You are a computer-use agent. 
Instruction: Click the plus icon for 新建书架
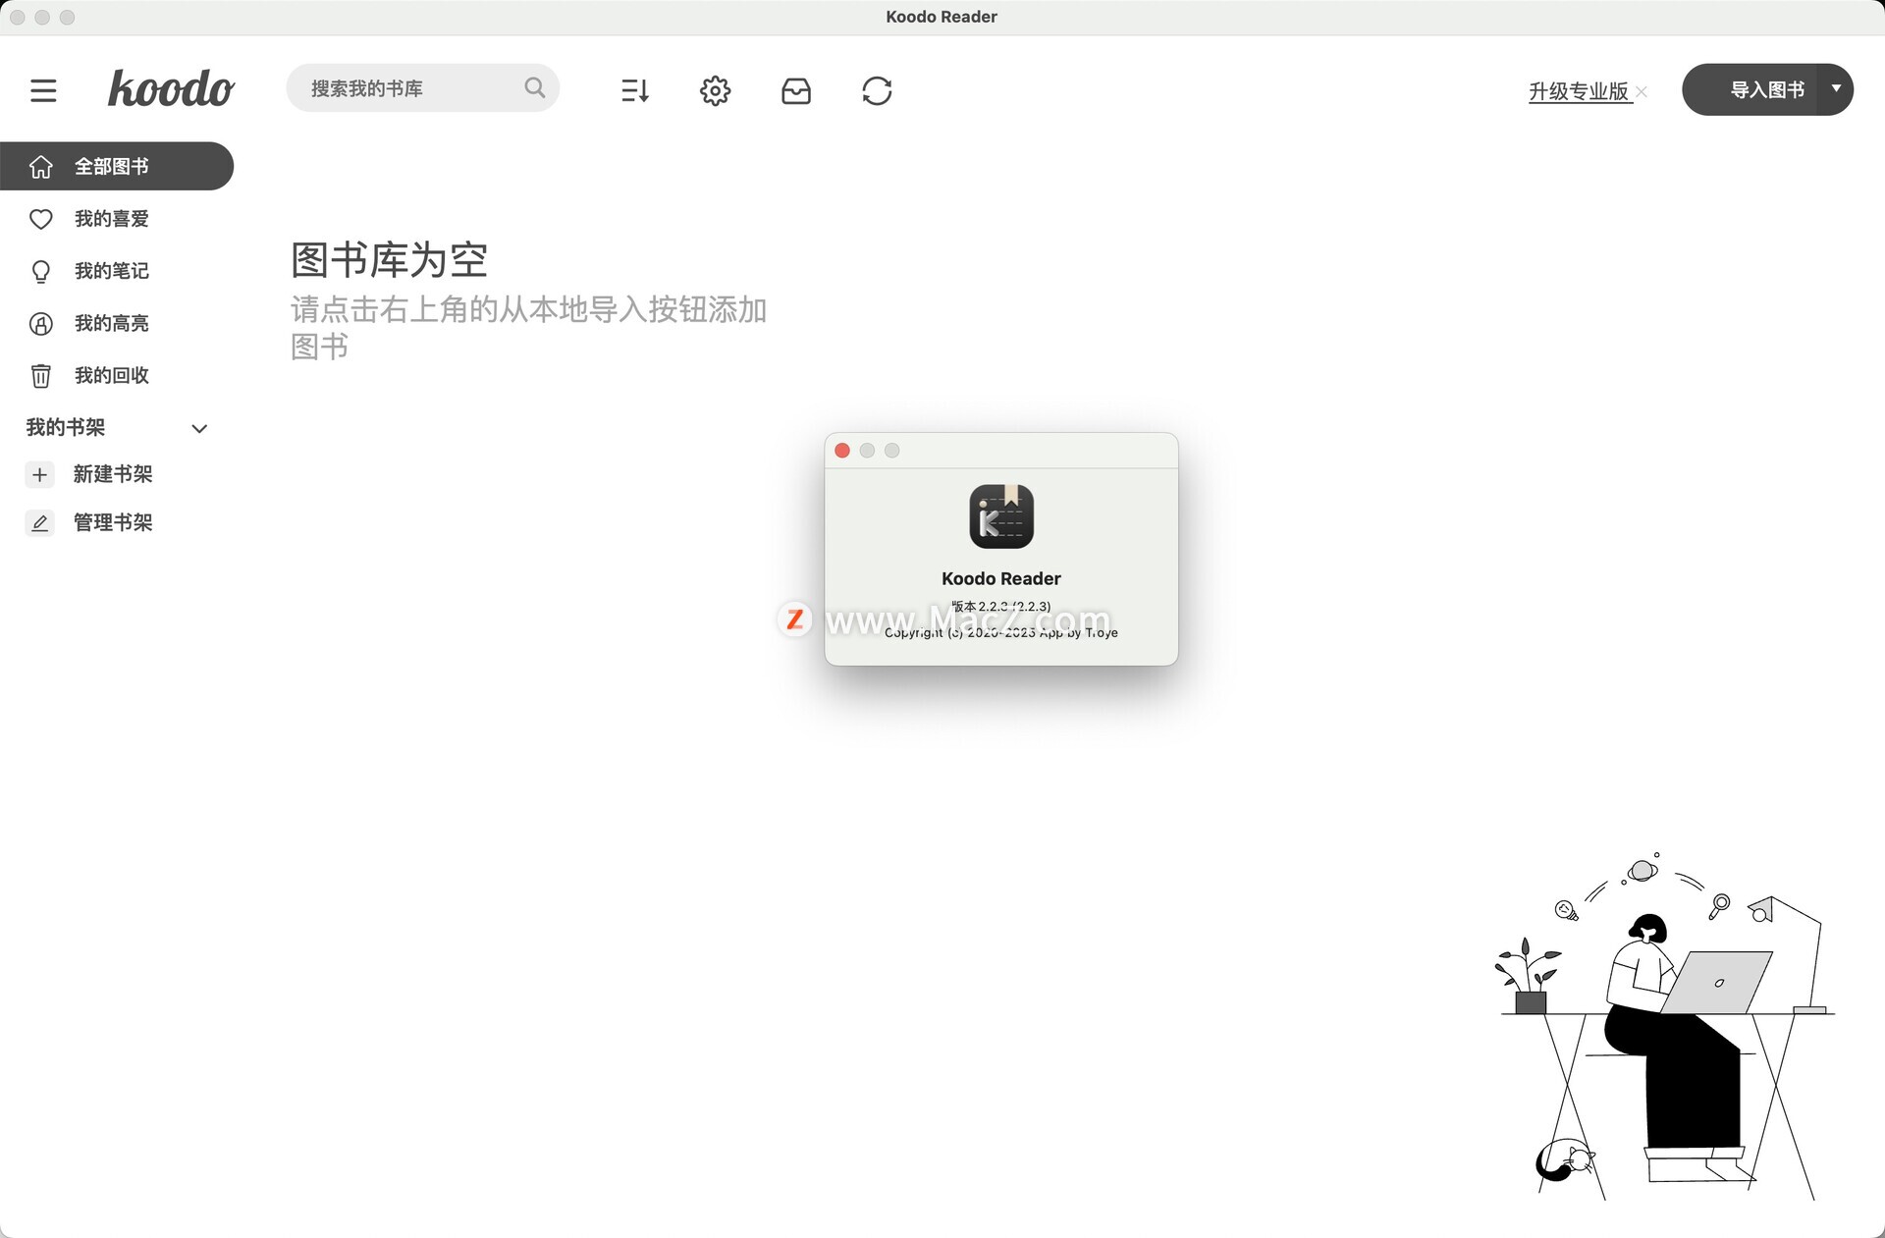[x=39, y=475]
